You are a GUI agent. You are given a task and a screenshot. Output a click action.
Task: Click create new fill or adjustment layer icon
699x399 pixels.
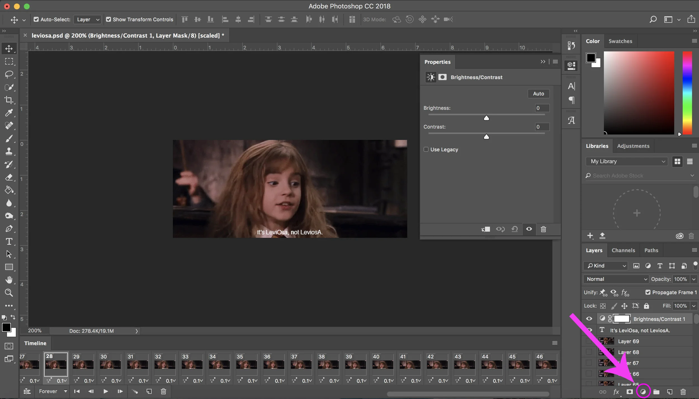tap(643, 392)
